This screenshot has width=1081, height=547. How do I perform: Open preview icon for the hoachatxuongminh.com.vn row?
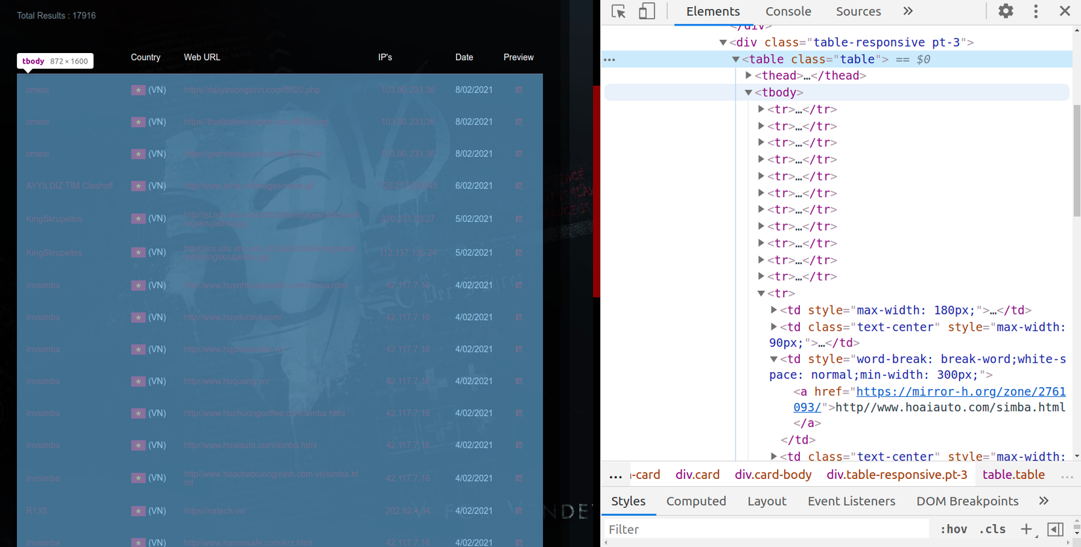tap(519, 478)
